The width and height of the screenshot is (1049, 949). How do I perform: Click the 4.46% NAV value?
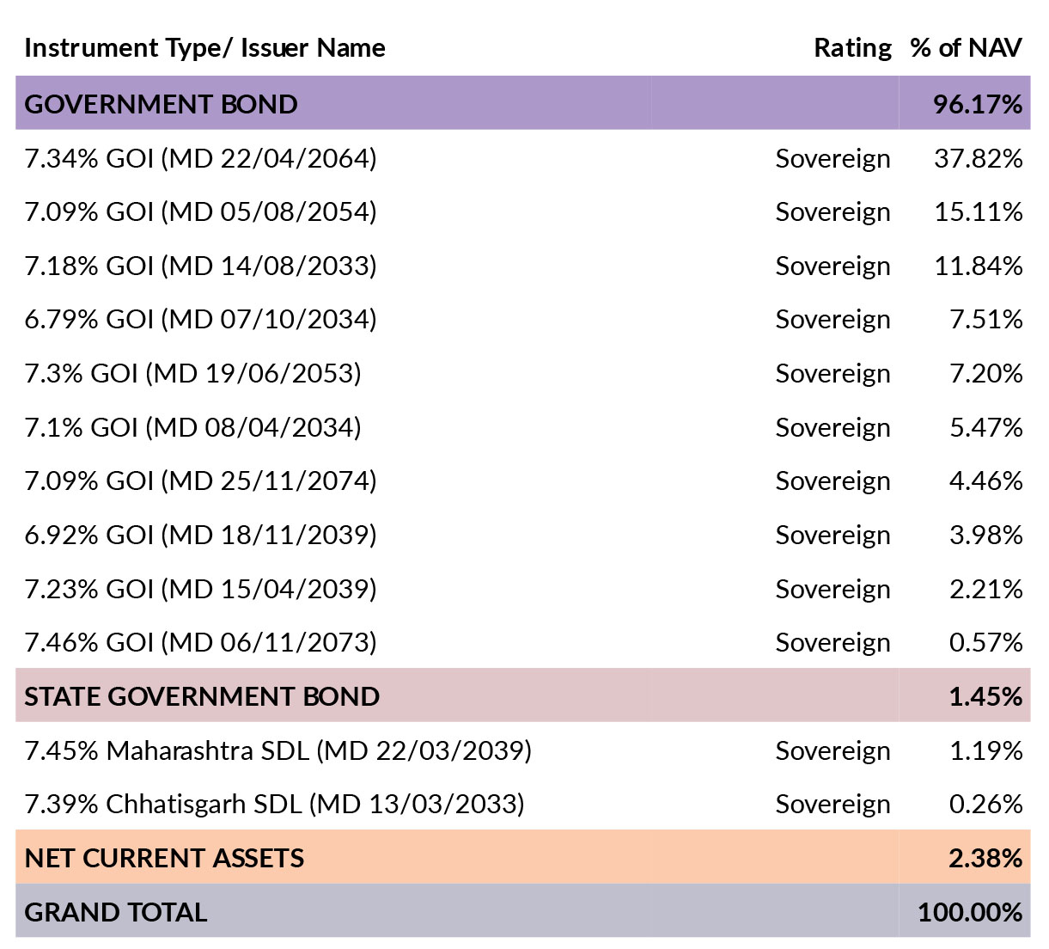(x=986, y=481)
